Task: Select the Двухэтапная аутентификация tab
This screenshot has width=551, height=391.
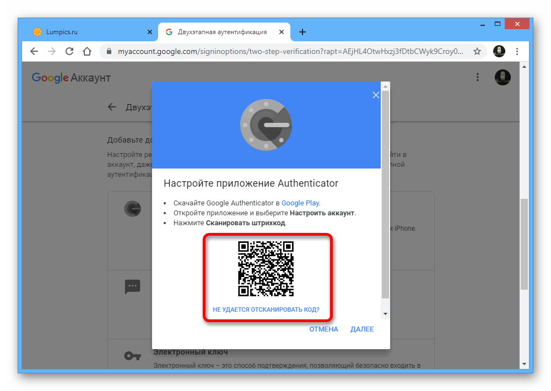Action: pyautogui.click(x=222, y=32)
